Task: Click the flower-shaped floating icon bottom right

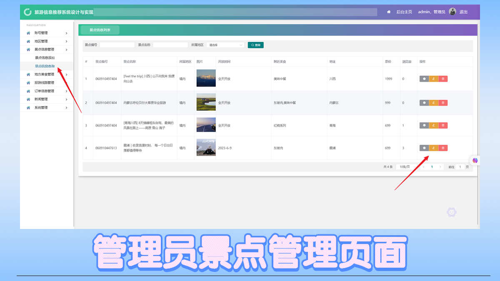Action: (x=452, y=212)
